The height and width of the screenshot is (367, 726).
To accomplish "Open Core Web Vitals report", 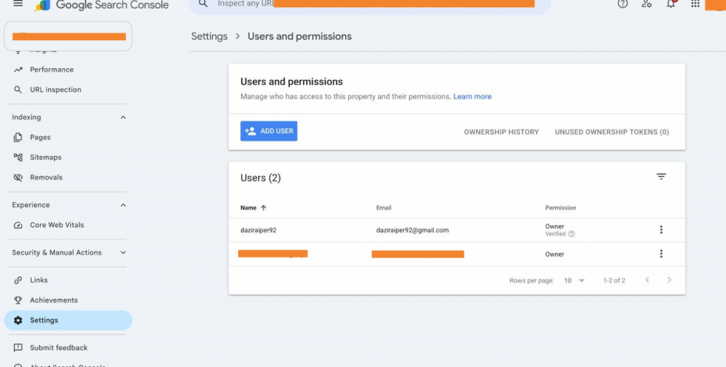I will pos(57,225).
